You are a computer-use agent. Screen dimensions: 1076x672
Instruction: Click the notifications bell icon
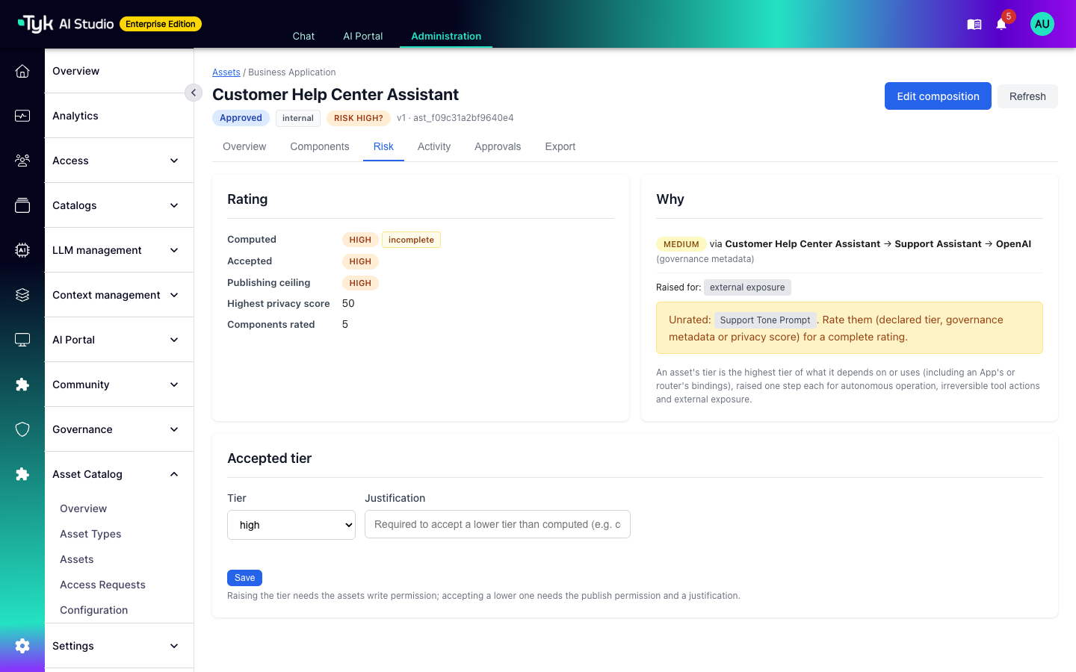(1001, 24)
